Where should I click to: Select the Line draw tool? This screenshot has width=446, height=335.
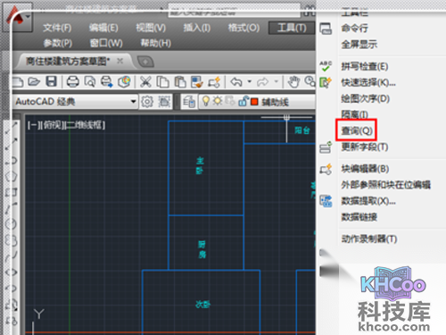(12, 128)
